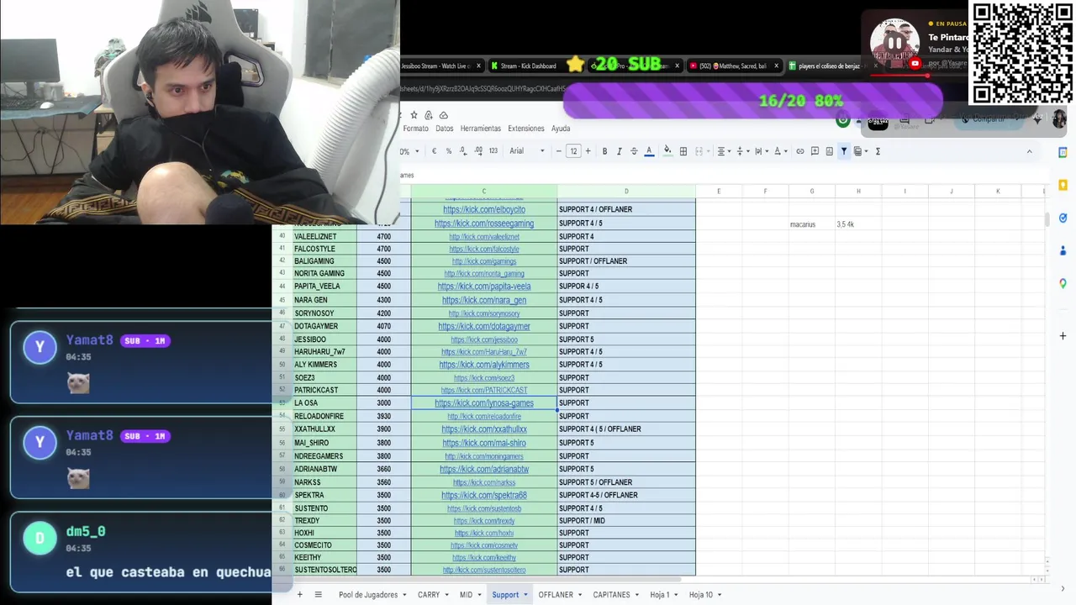
Task: Click the font size field showing 12
Action: pyautogui.click(x=573, y=151)
